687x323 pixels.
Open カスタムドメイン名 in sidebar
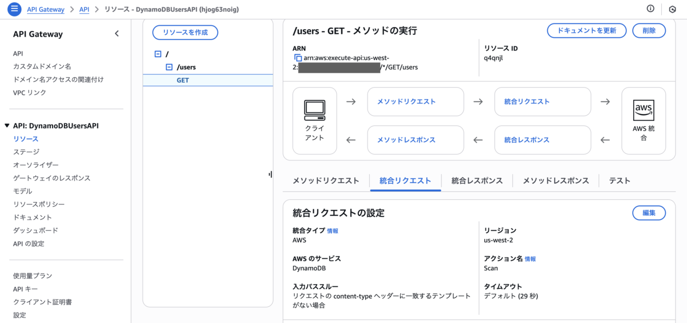[x=42, y=66]
